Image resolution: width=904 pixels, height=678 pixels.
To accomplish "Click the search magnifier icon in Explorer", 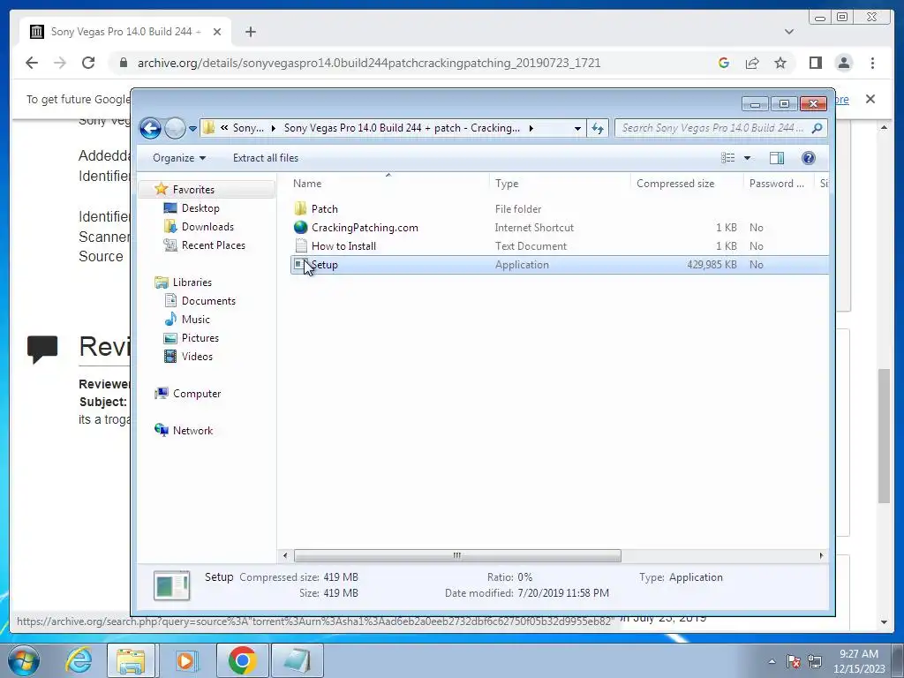I will [817, 128].
